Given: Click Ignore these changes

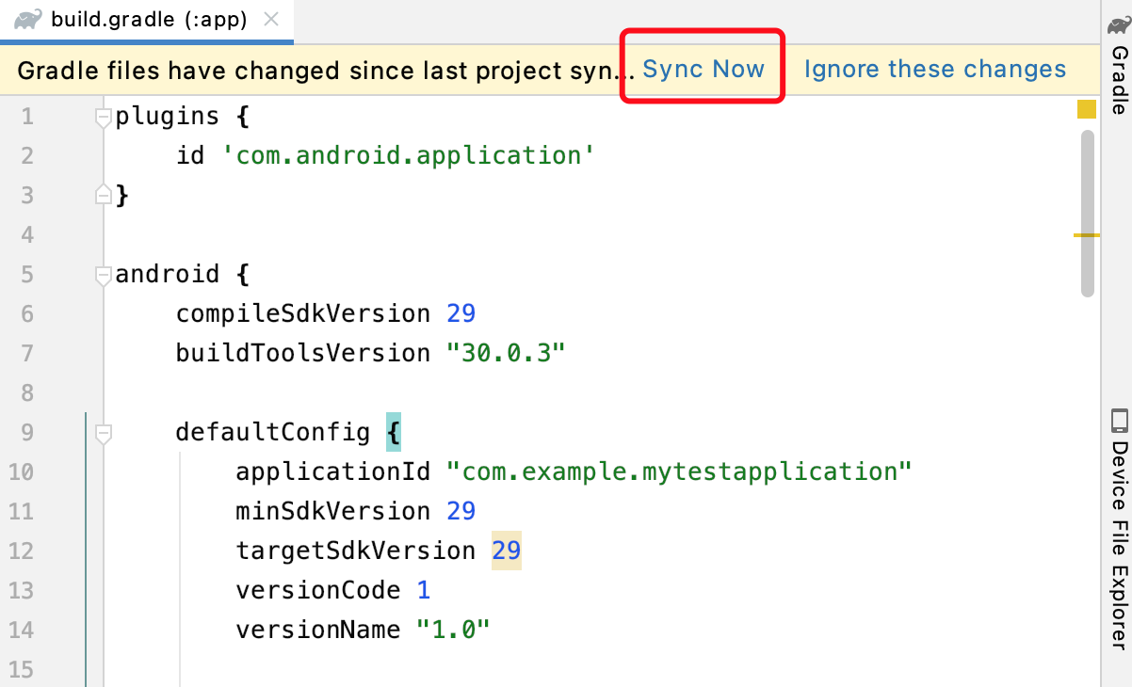Looking at the screenshot, I should [x=933, y=69].
